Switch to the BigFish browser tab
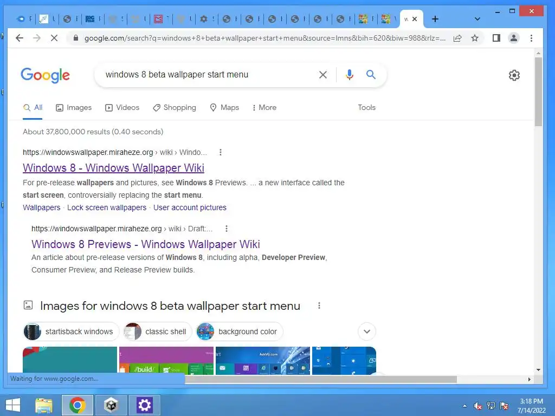 [x=93, y=19]
